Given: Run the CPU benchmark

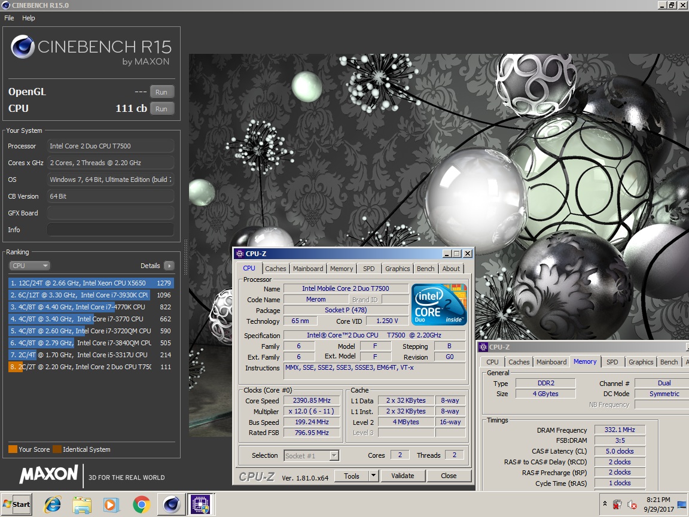Looking at the screenshot, I should (x=161, y=108).
